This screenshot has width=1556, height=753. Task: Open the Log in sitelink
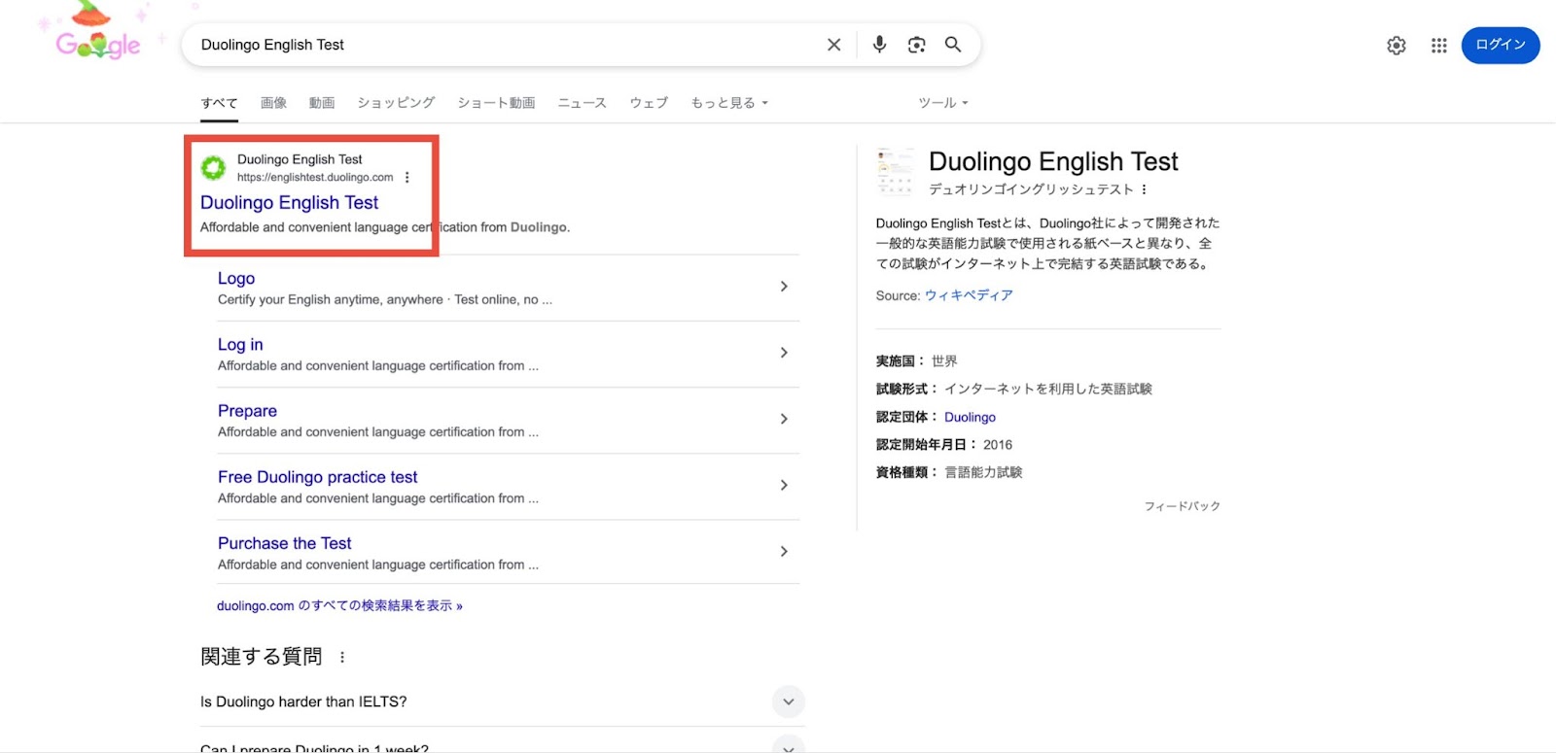240,345
